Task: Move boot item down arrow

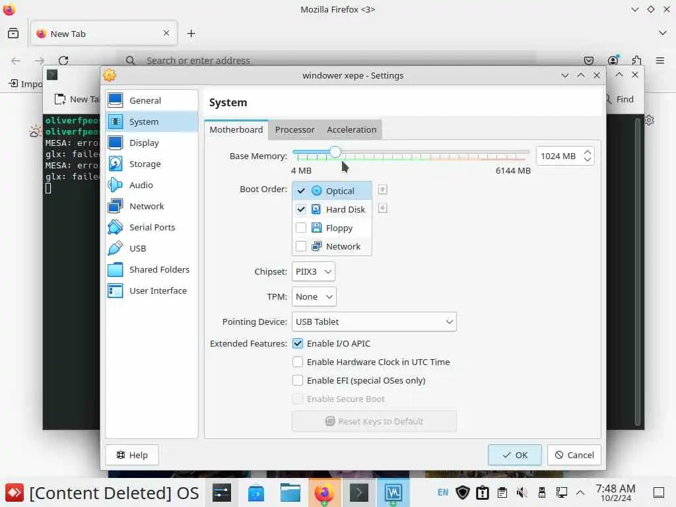Action: pos(382,209)
